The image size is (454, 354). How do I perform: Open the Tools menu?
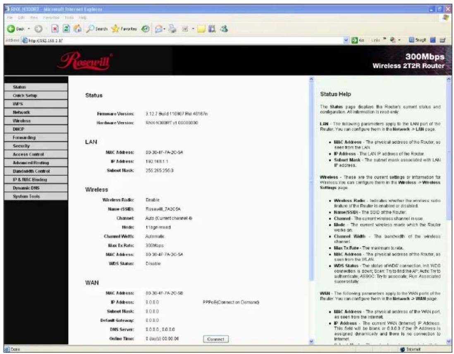(x=69, y=18)
